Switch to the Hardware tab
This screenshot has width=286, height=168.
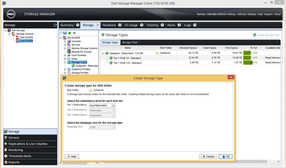[109, 25]
